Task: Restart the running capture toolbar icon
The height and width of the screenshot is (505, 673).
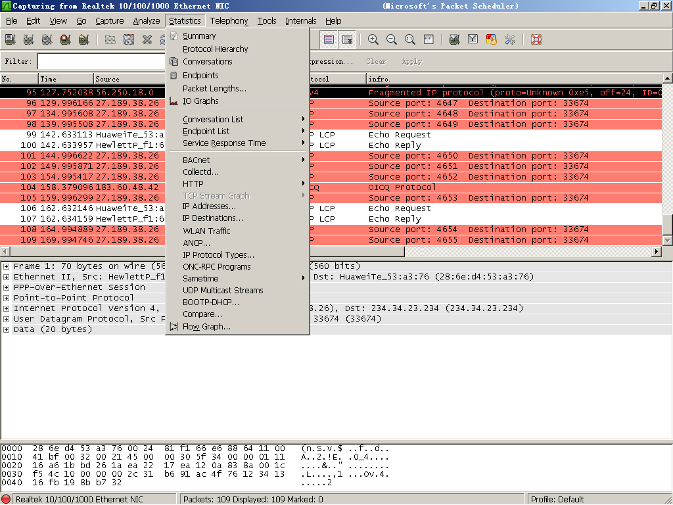Action: click(84, 39)
